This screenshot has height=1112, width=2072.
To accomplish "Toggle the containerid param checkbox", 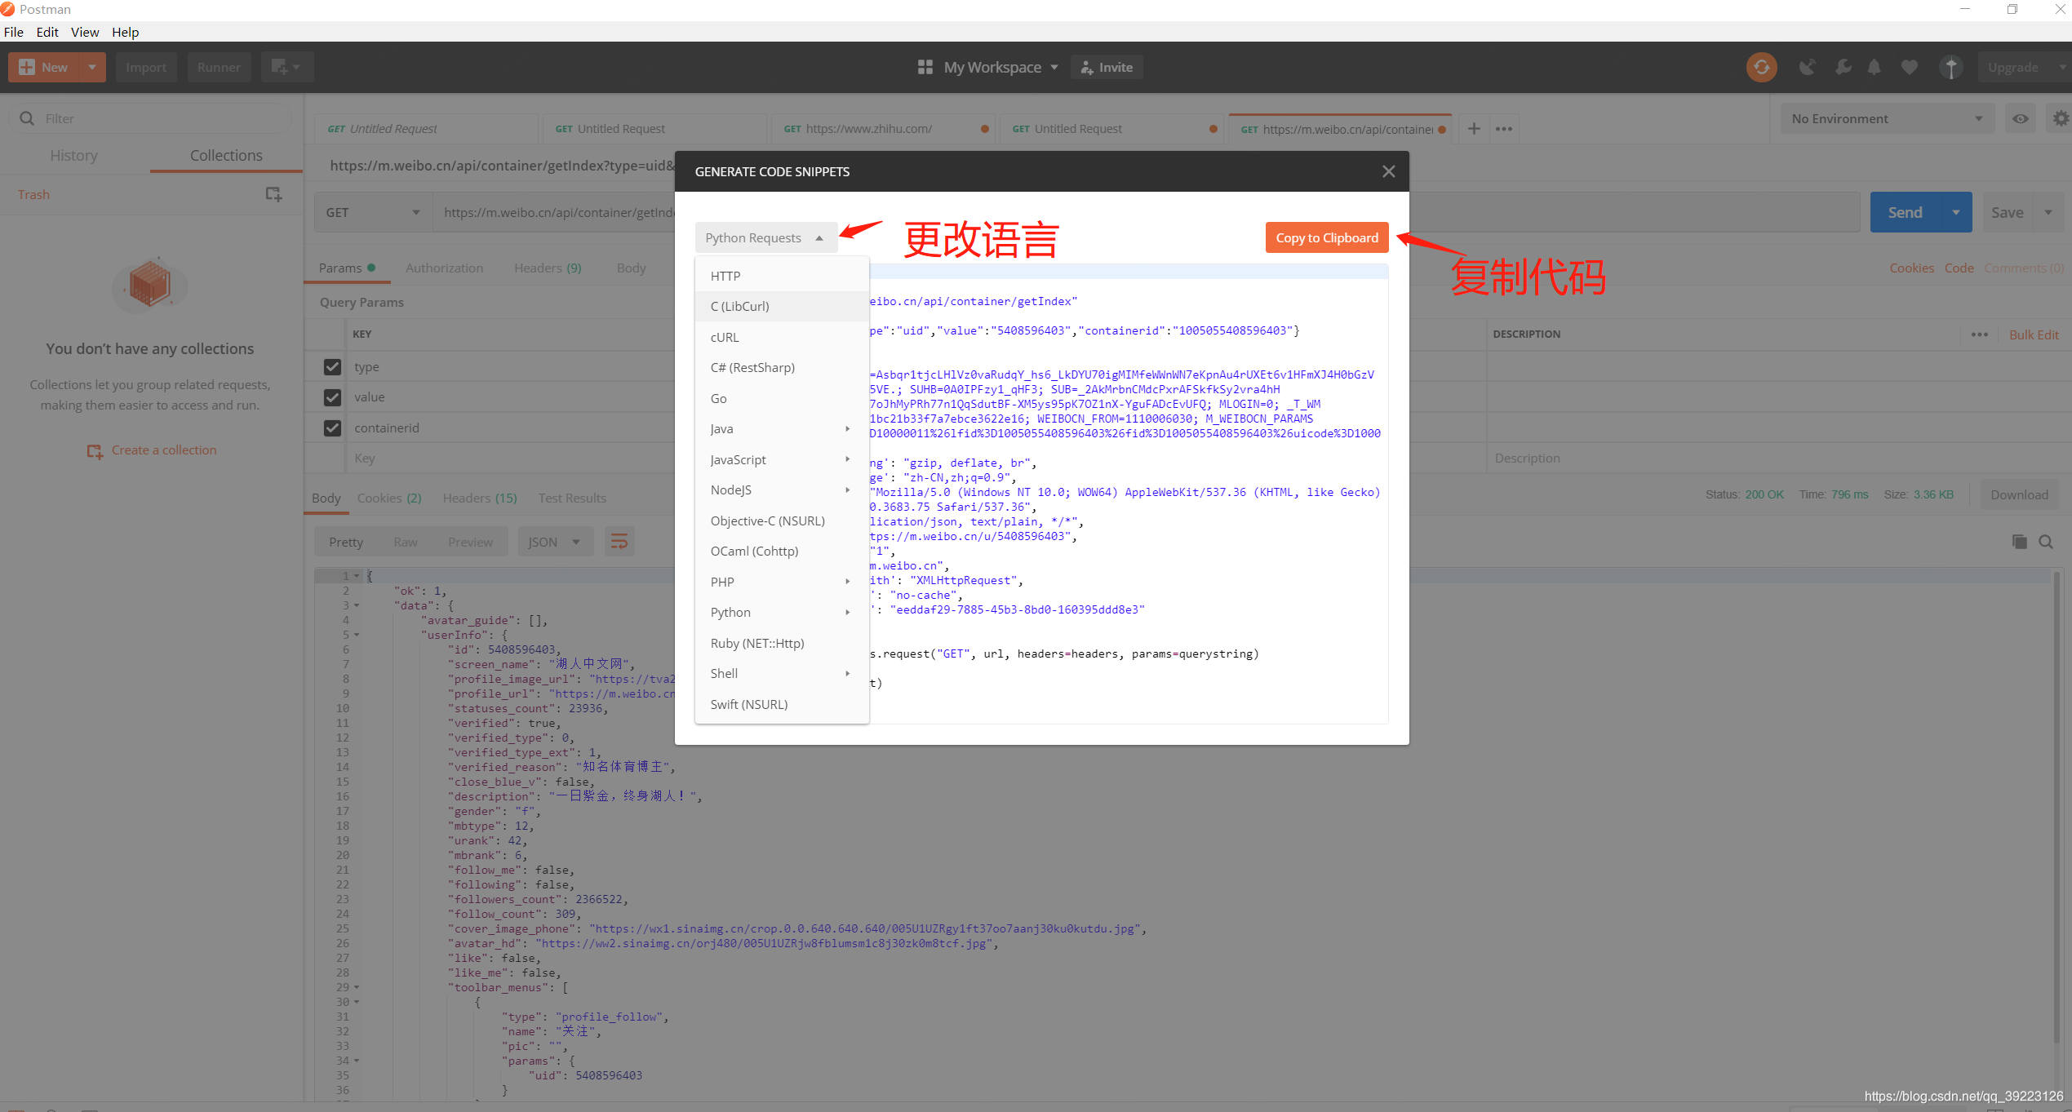I will point(332,428).
